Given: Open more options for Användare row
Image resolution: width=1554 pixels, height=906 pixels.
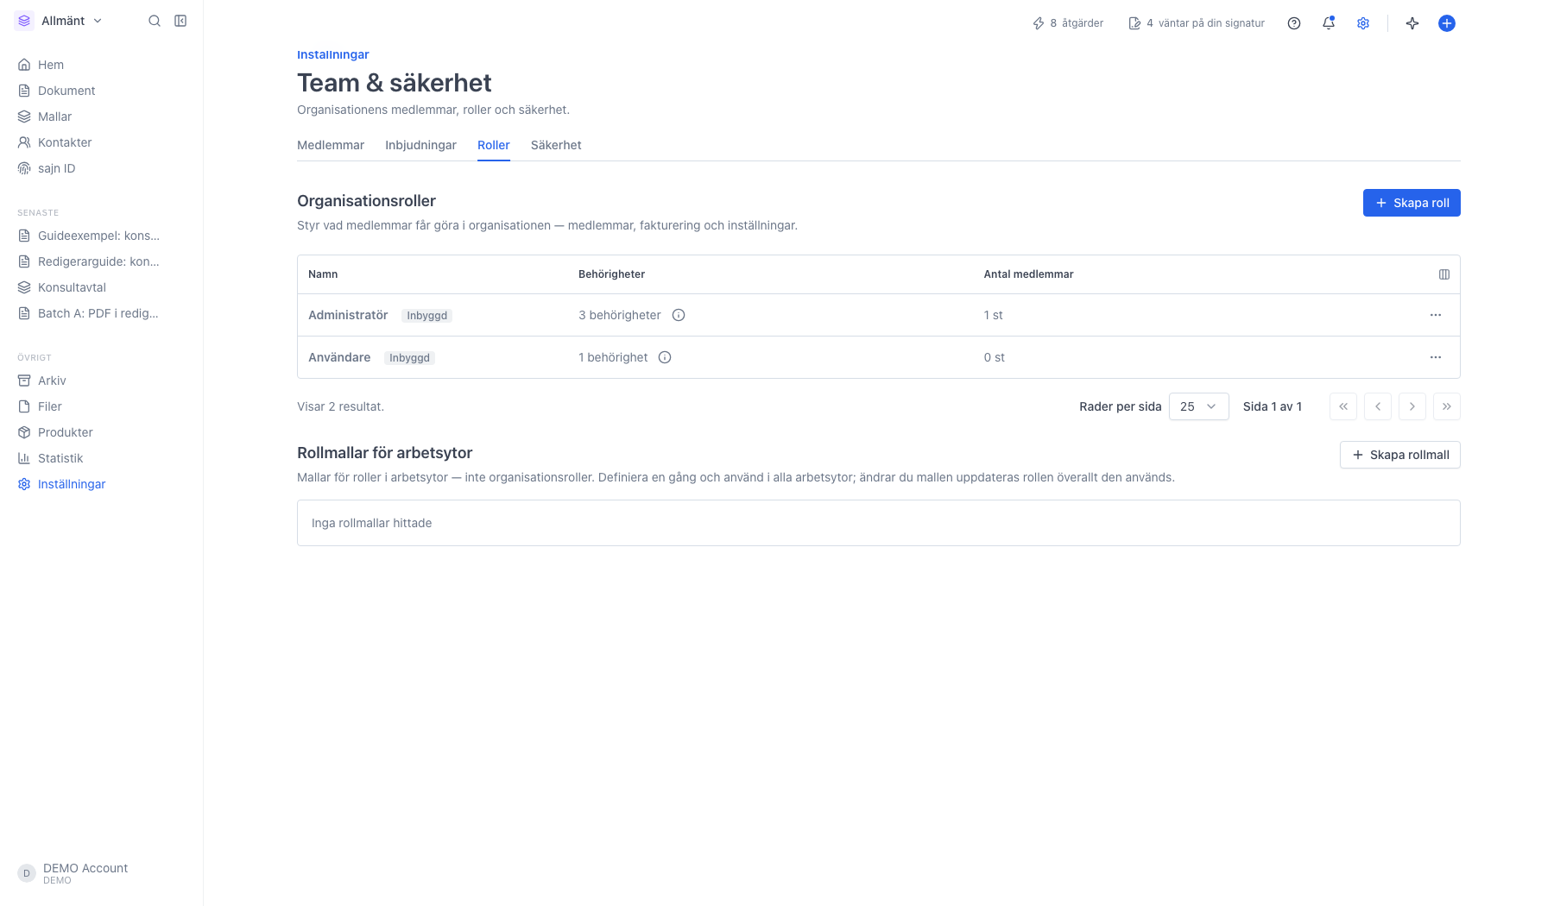Looking at the screenshot, I should point(1436,357).
